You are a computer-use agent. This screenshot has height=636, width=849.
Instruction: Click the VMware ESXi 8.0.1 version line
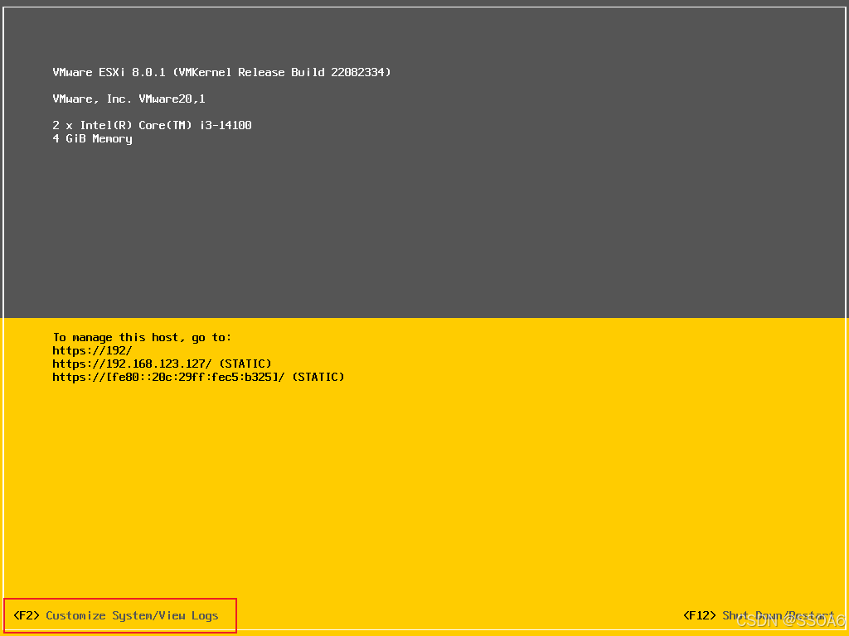pyautogui.click(x=221, y=72)
